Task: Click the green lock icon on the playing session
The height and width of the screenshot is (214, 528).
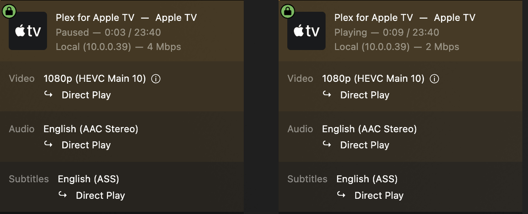Action: point(287,11)
